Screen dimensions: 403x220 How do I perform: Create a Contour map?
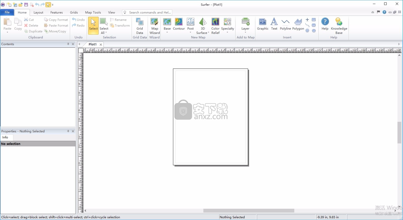click(179, 24)
